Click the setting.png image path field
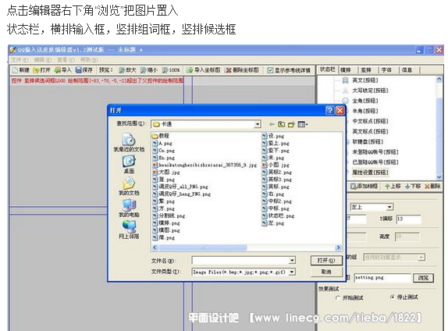The height and width of the screenshot is (331, 448). coord(382,278)
